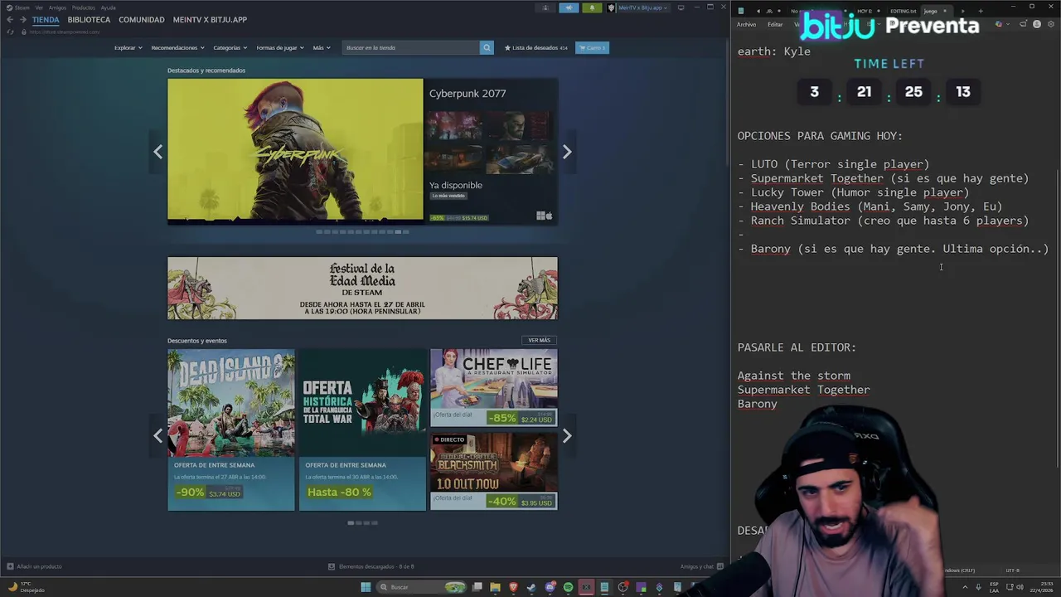This screenshot has height=597, width=1061.
Task: Click the Steam store address bar URL
Action: click(x=65, y=32)
